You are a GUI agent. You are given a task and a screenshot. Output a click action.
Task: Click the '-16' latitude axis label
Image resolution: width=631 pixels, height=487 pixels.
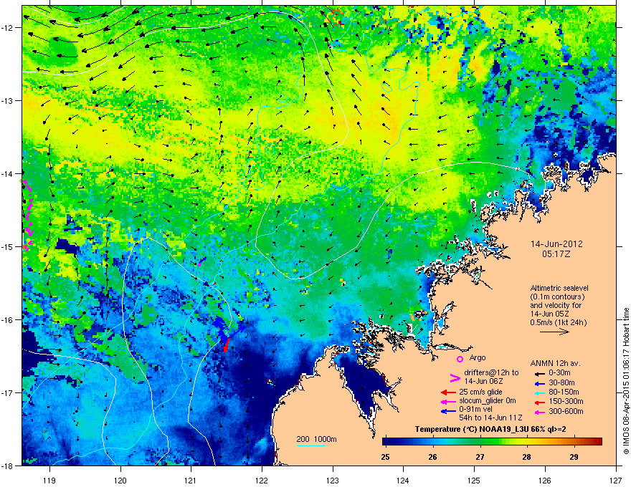tap(7, 320)
